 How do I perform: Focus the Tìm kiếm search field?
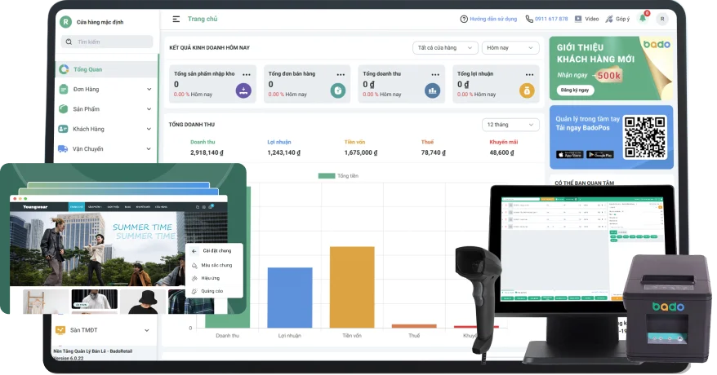[107, 42]
